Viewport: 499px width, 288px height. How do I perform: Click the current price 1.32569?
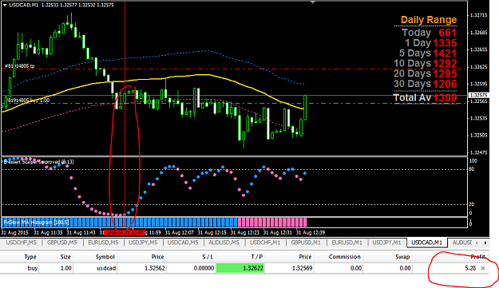pos(302,268)
